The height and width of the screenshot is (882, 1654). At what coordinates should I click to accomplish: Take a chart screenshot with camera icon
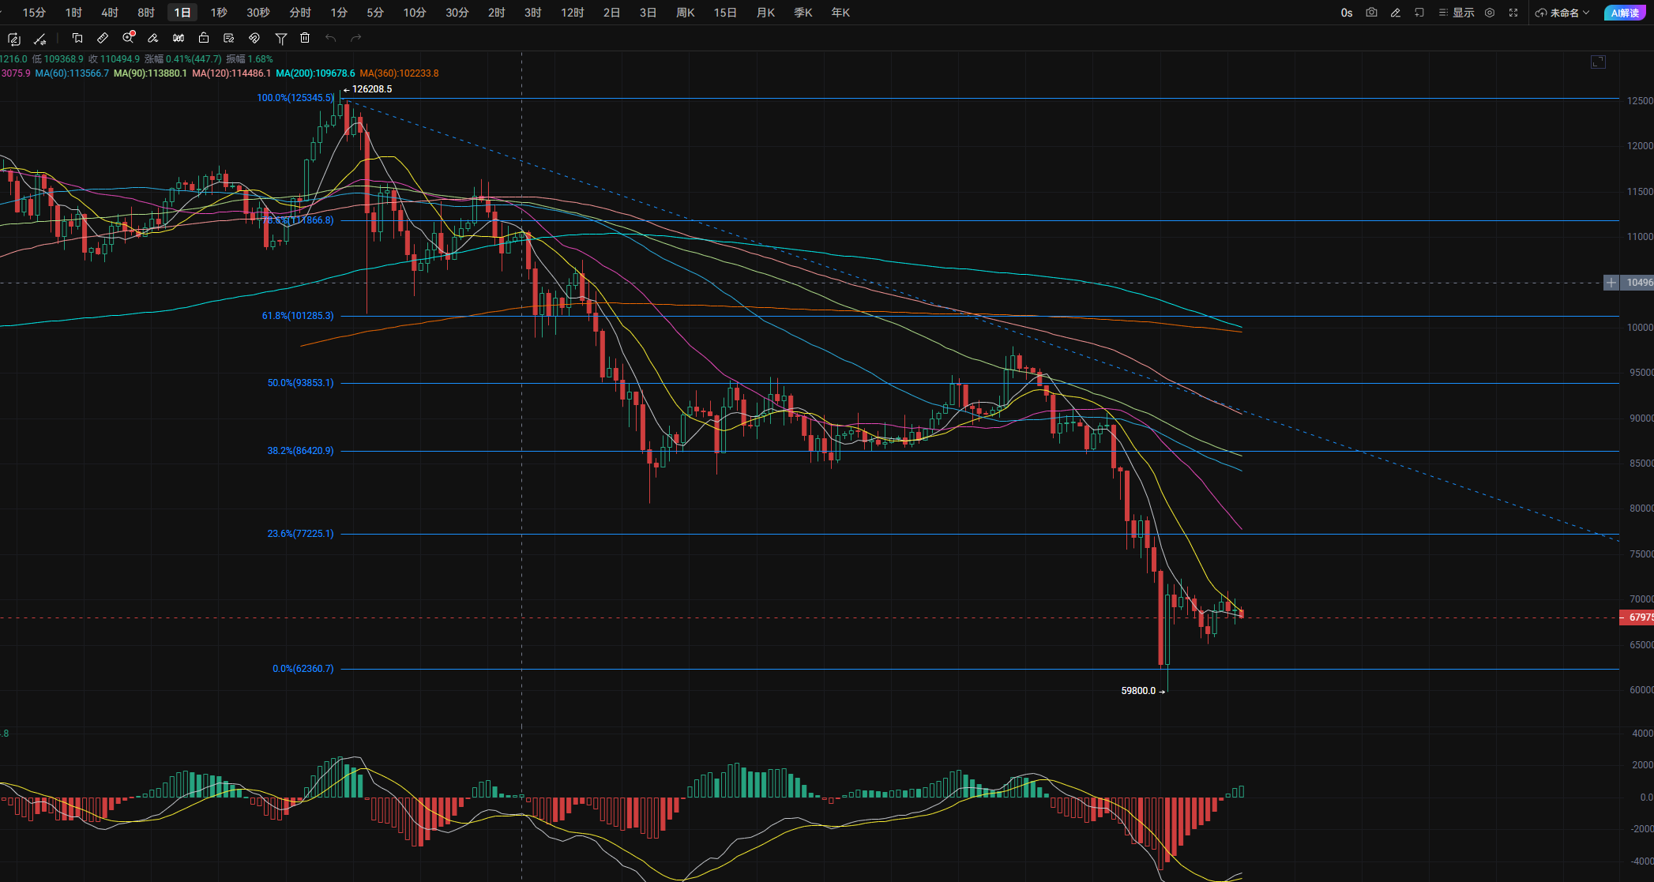tap(1371, 13)
